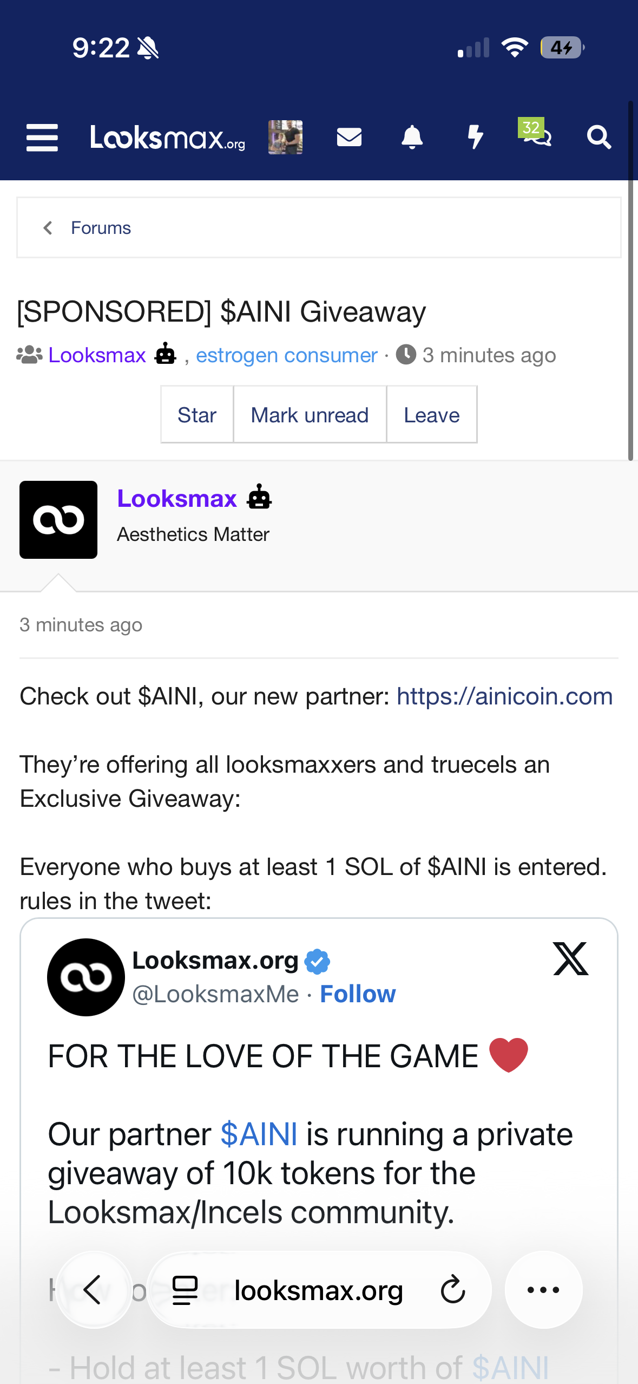The height and width of the screenshot is (1384, 638).
Task: Tap the Looksmax.org site logo
Action: (168, 138)
